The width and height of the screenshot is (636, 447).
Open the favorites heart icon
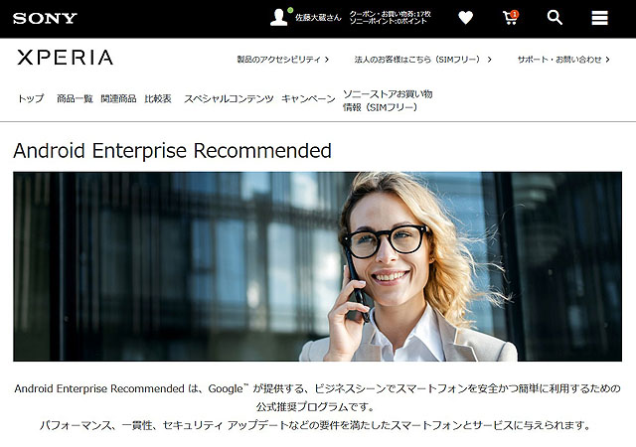coord(465,18)
